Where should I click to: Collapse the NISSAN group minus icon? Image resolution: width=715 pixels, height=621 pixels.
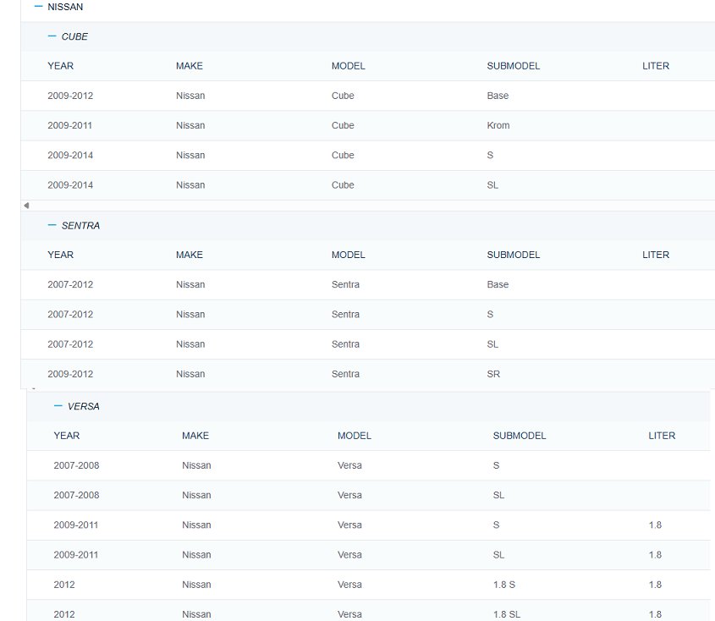tap(38, 7)
